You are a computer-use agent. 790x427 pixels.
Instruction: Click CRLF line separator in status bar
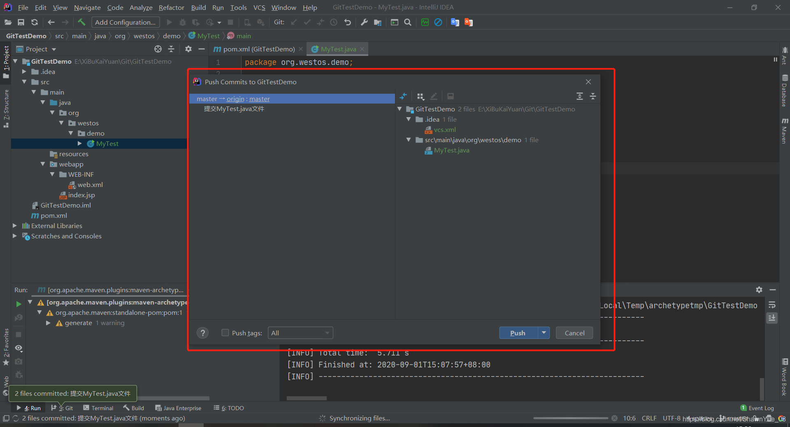(649, 418)
